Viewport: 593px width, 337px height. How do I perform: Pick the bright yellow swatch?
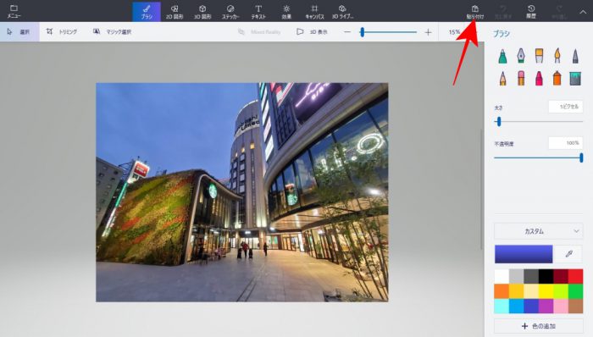pos(546,291)
